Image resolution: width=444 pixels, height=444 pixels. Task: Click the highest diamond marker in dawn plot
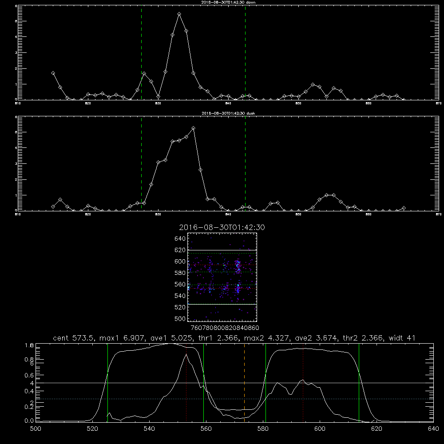pos(179,14)
